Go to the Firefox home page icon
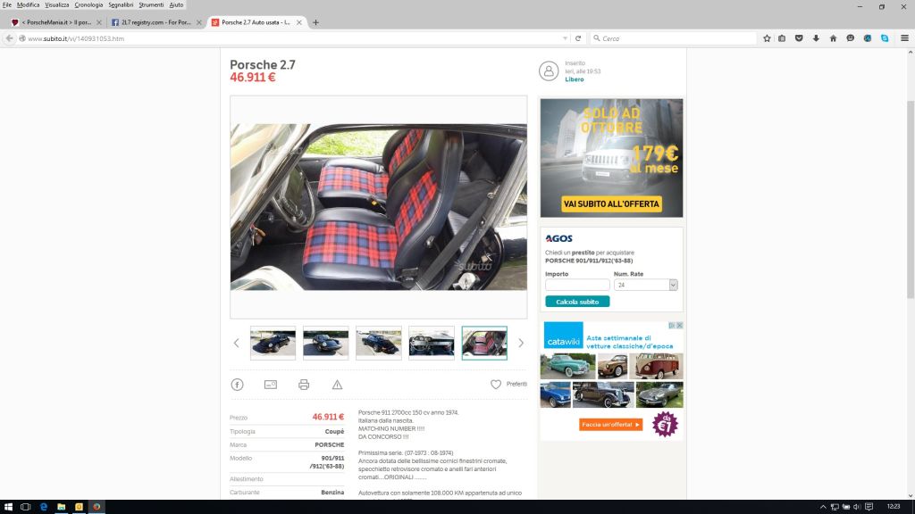This screenshot has width=915, height=514. tap(834, 38)
